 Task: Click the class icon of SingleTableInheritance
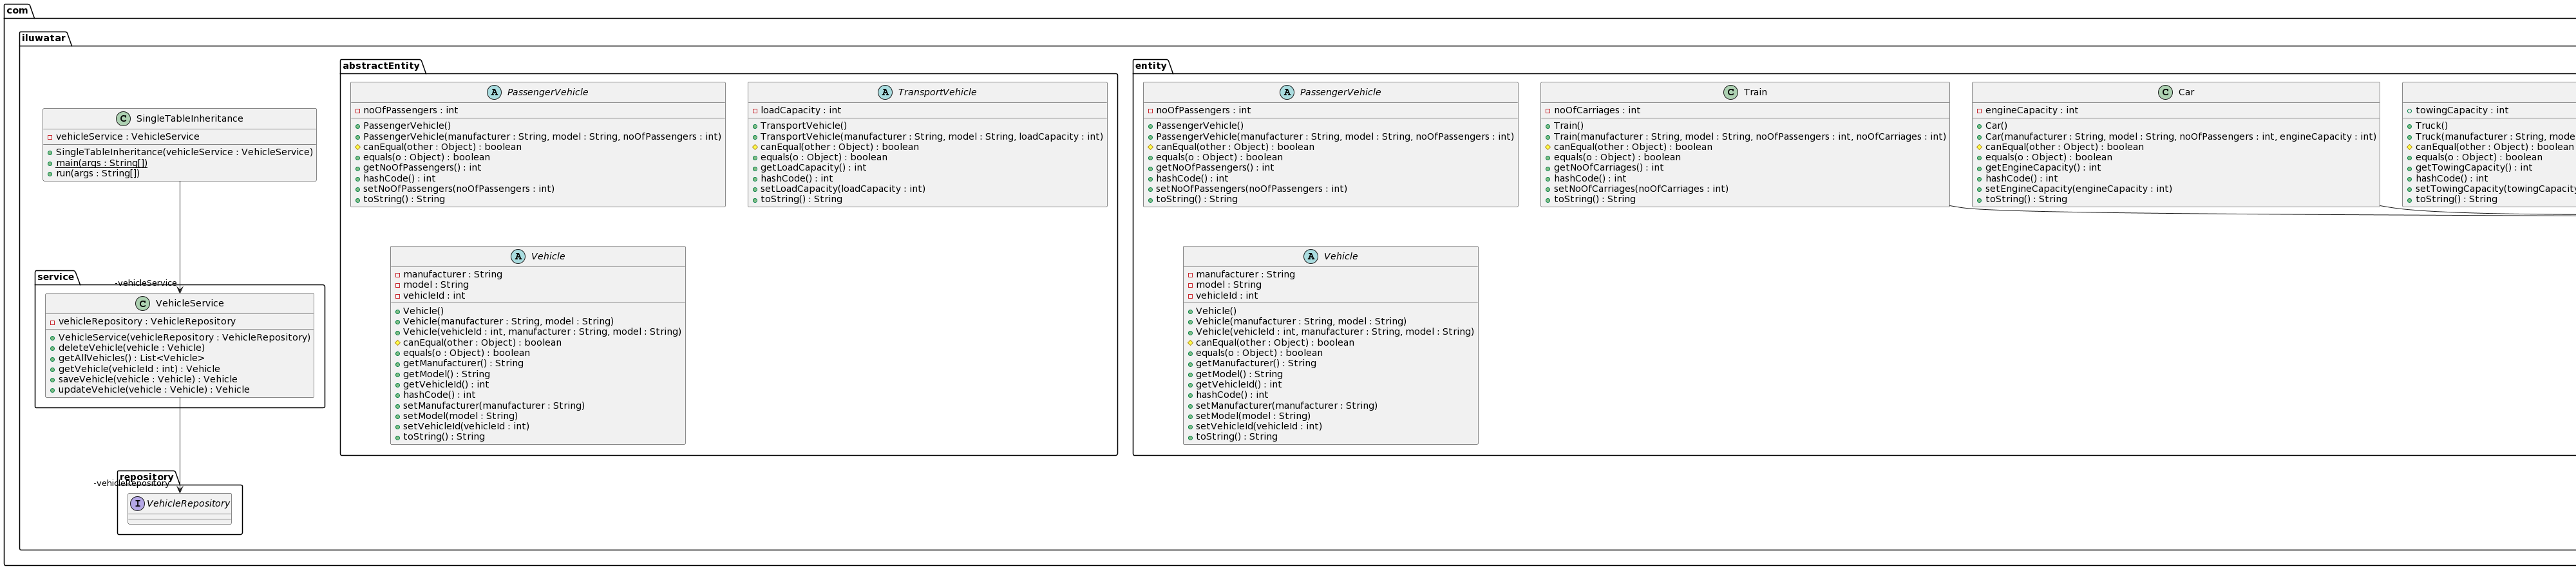[x=123, y=119]
